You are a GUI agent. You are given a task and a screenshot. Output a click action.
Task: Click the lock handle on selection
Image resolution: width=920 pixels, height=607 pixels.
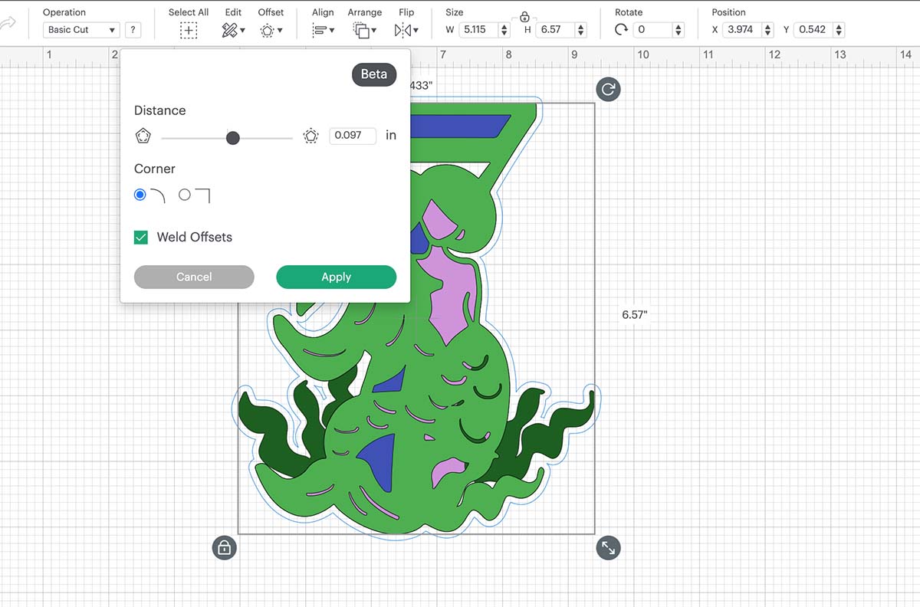pos(224,548)
